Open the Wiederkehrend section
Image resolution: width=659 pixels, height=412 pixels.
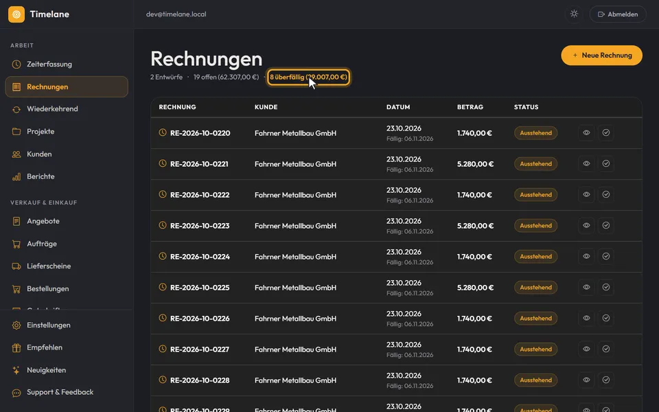pyautogui.click(x=67, y=109)
